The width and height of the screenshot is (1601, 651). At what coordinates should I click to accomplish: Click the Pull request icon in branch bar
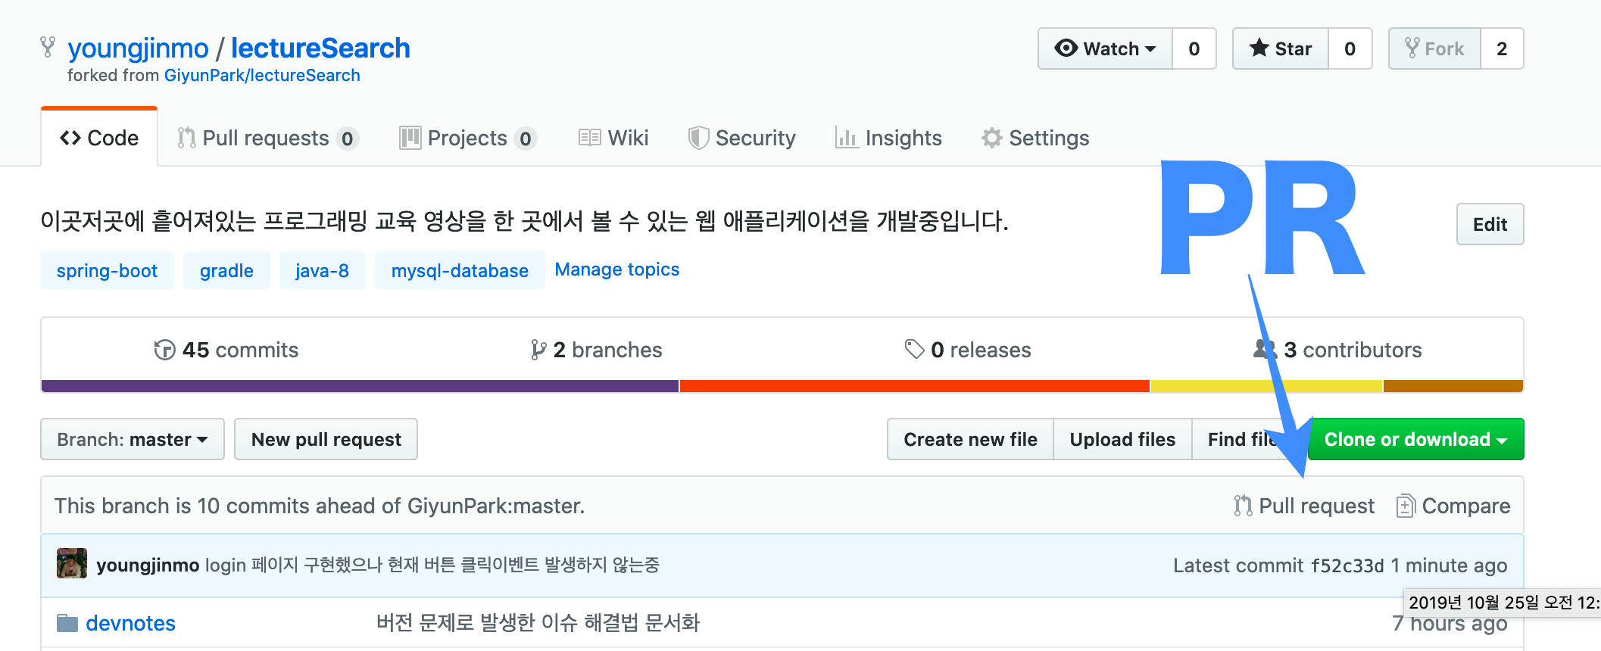[1243, 506]
